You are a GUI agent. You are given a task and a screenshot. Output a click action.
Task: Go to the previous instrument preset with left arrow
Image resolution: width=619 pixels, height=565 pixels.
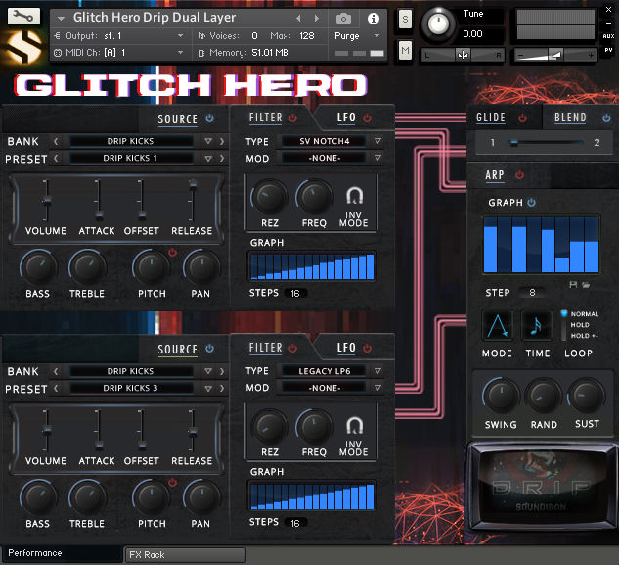[x=298, y=19]
